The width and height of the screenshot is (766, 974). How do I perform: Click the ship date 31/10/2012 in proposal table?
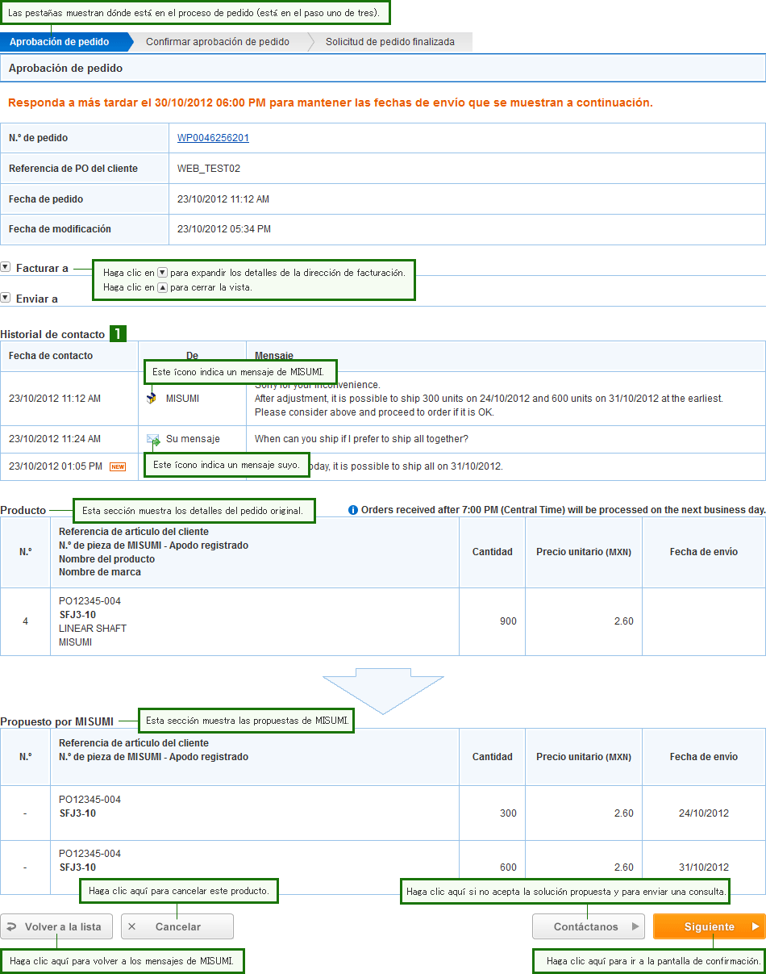tap(704, 867)
